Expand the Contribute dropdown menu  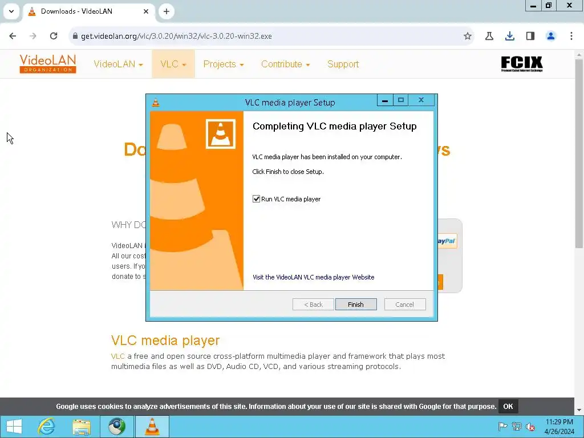(x=285, y=64)
